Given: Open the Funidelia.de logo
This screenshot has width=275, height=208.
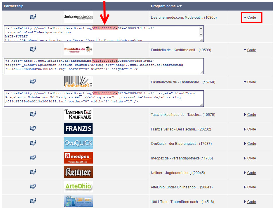Looking at the screenshot, I should coord(78,49).
